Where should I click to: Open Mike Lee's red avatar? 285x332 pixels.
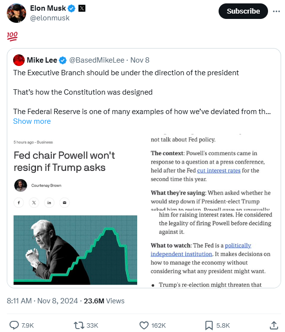click(x=19, y=60)
